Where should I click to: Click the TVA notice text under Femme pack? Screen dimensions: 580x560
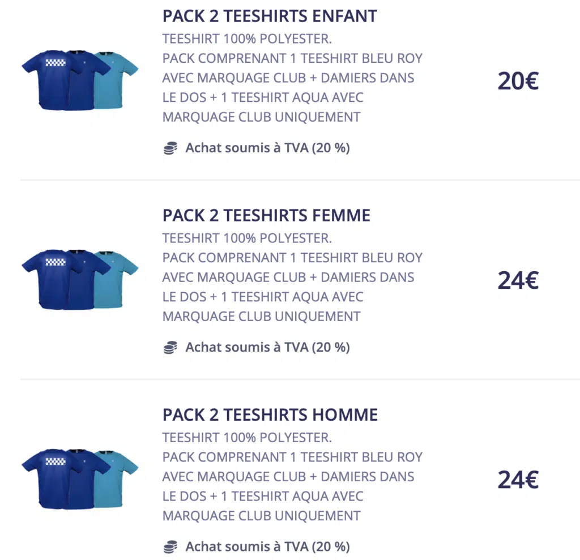267,348
